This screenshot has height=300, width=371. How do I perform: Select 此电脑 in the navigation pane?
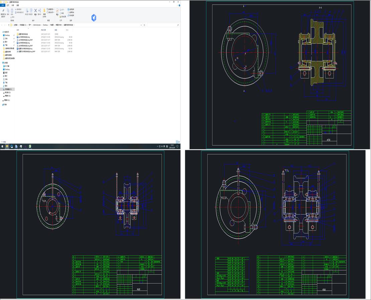(5, 63)
